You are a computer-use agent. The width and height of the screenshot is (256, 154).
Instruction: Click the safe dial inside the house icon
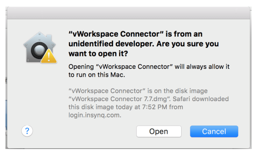pos(39,50)
